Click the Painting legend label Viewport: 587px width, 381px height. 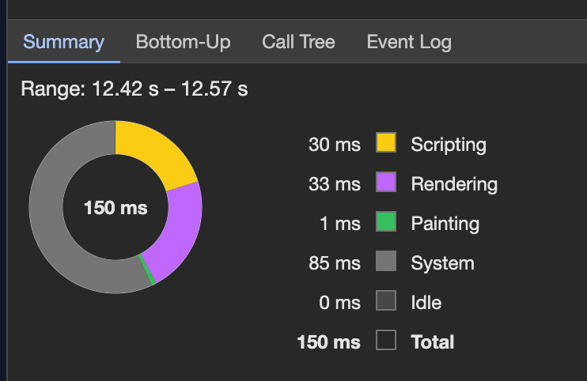[445, 224]
